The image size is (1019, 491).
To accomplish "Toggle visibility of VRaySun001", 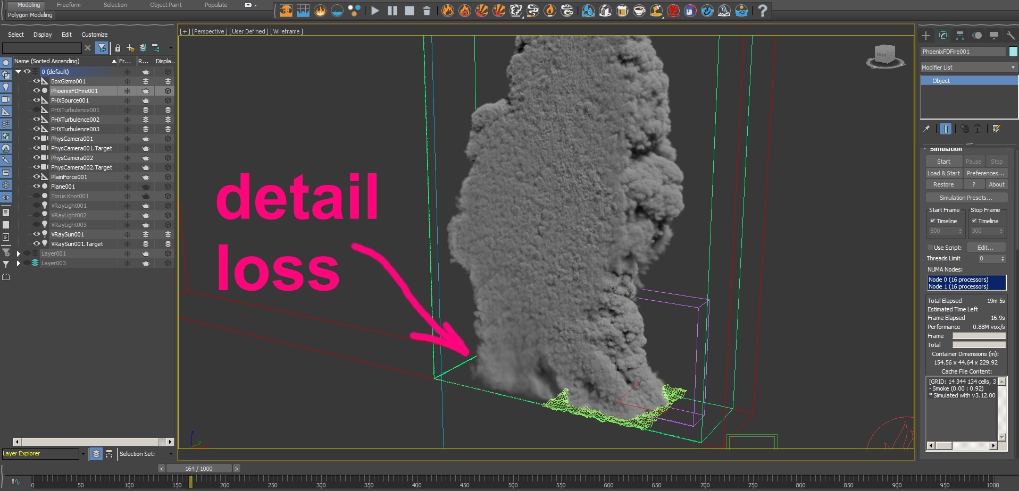I will [x=37, y=234].
